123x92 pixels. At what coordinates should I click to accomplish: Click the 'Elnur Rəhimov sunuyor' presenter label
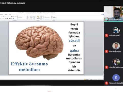[x=13, y=3]
